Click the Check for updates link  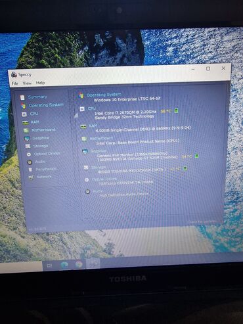coord(202,221)
